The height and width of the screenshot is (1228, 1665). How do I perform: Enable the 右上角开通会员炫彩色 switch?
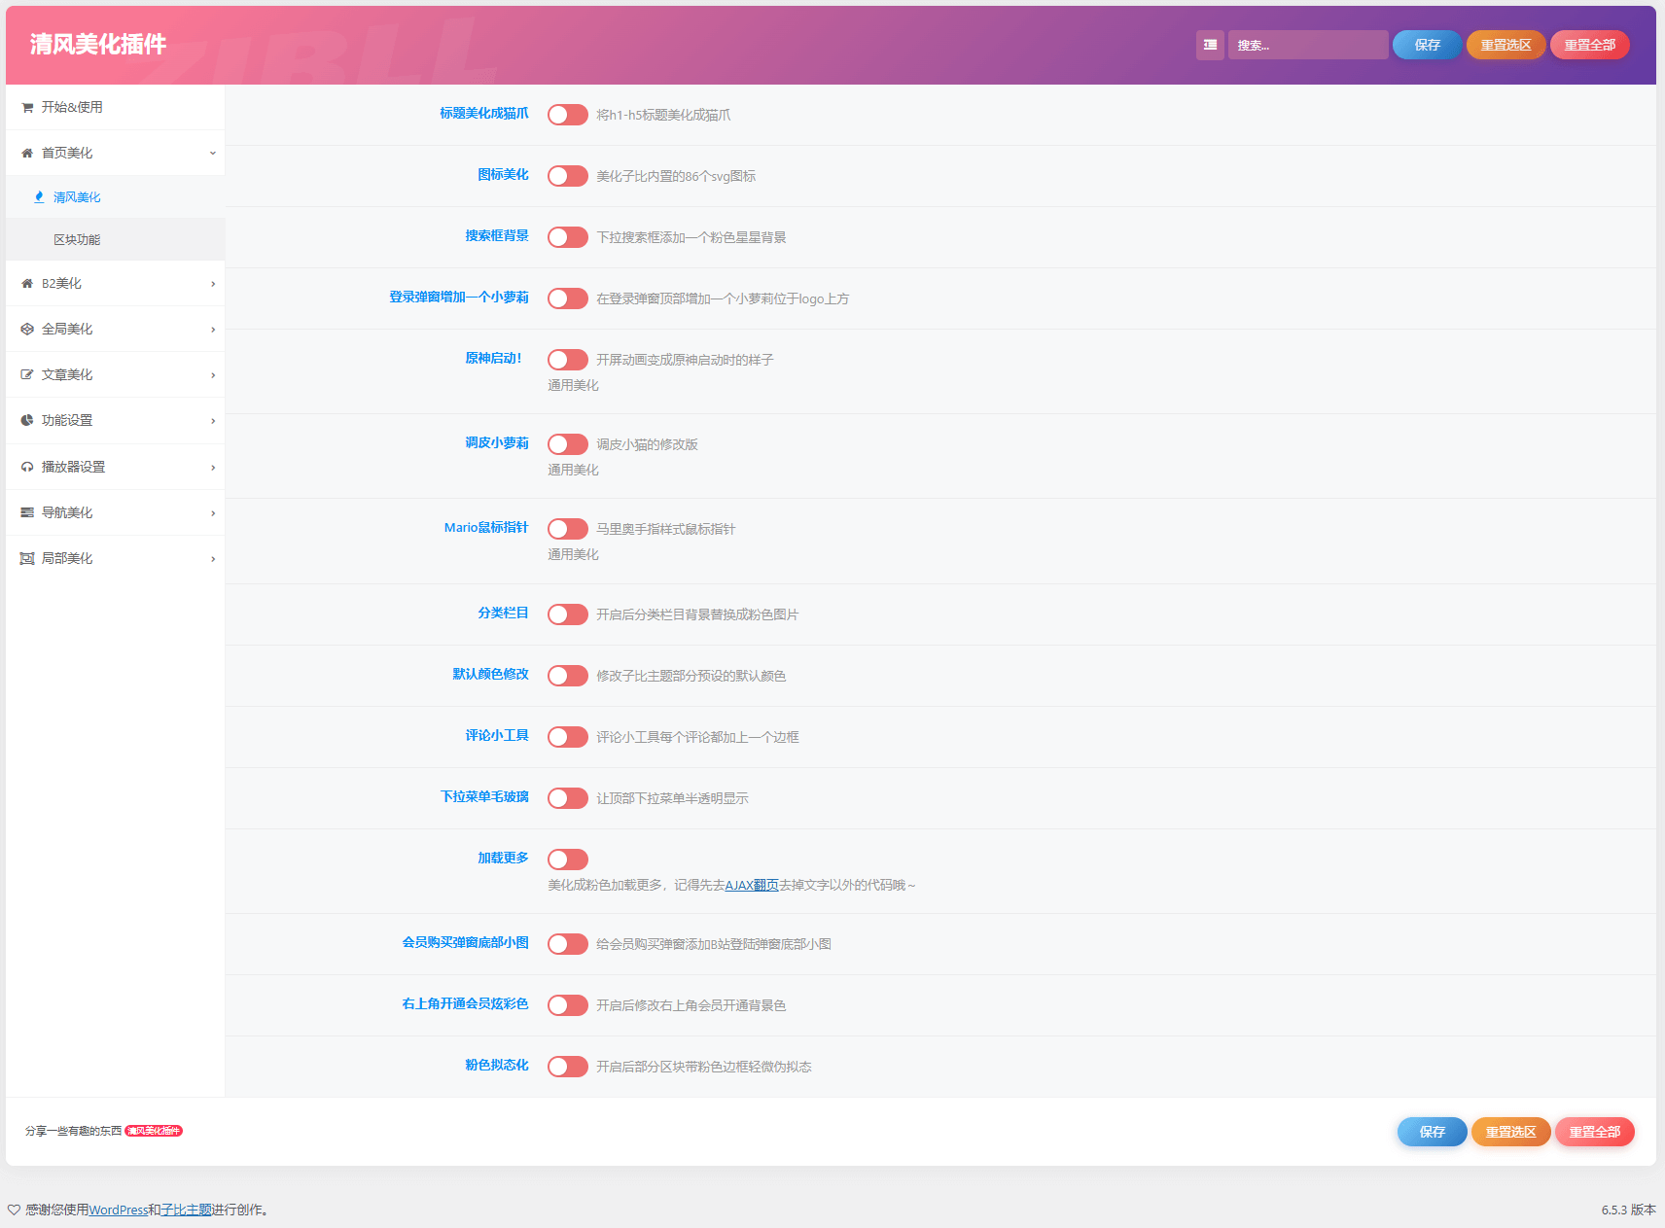tap(568, 1005)
